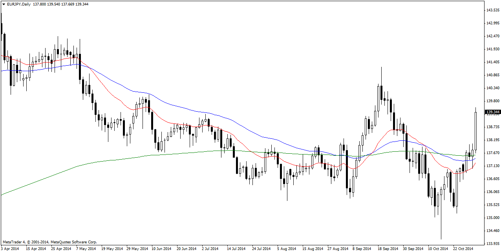Click the current price label 139.344

[493, 112]
